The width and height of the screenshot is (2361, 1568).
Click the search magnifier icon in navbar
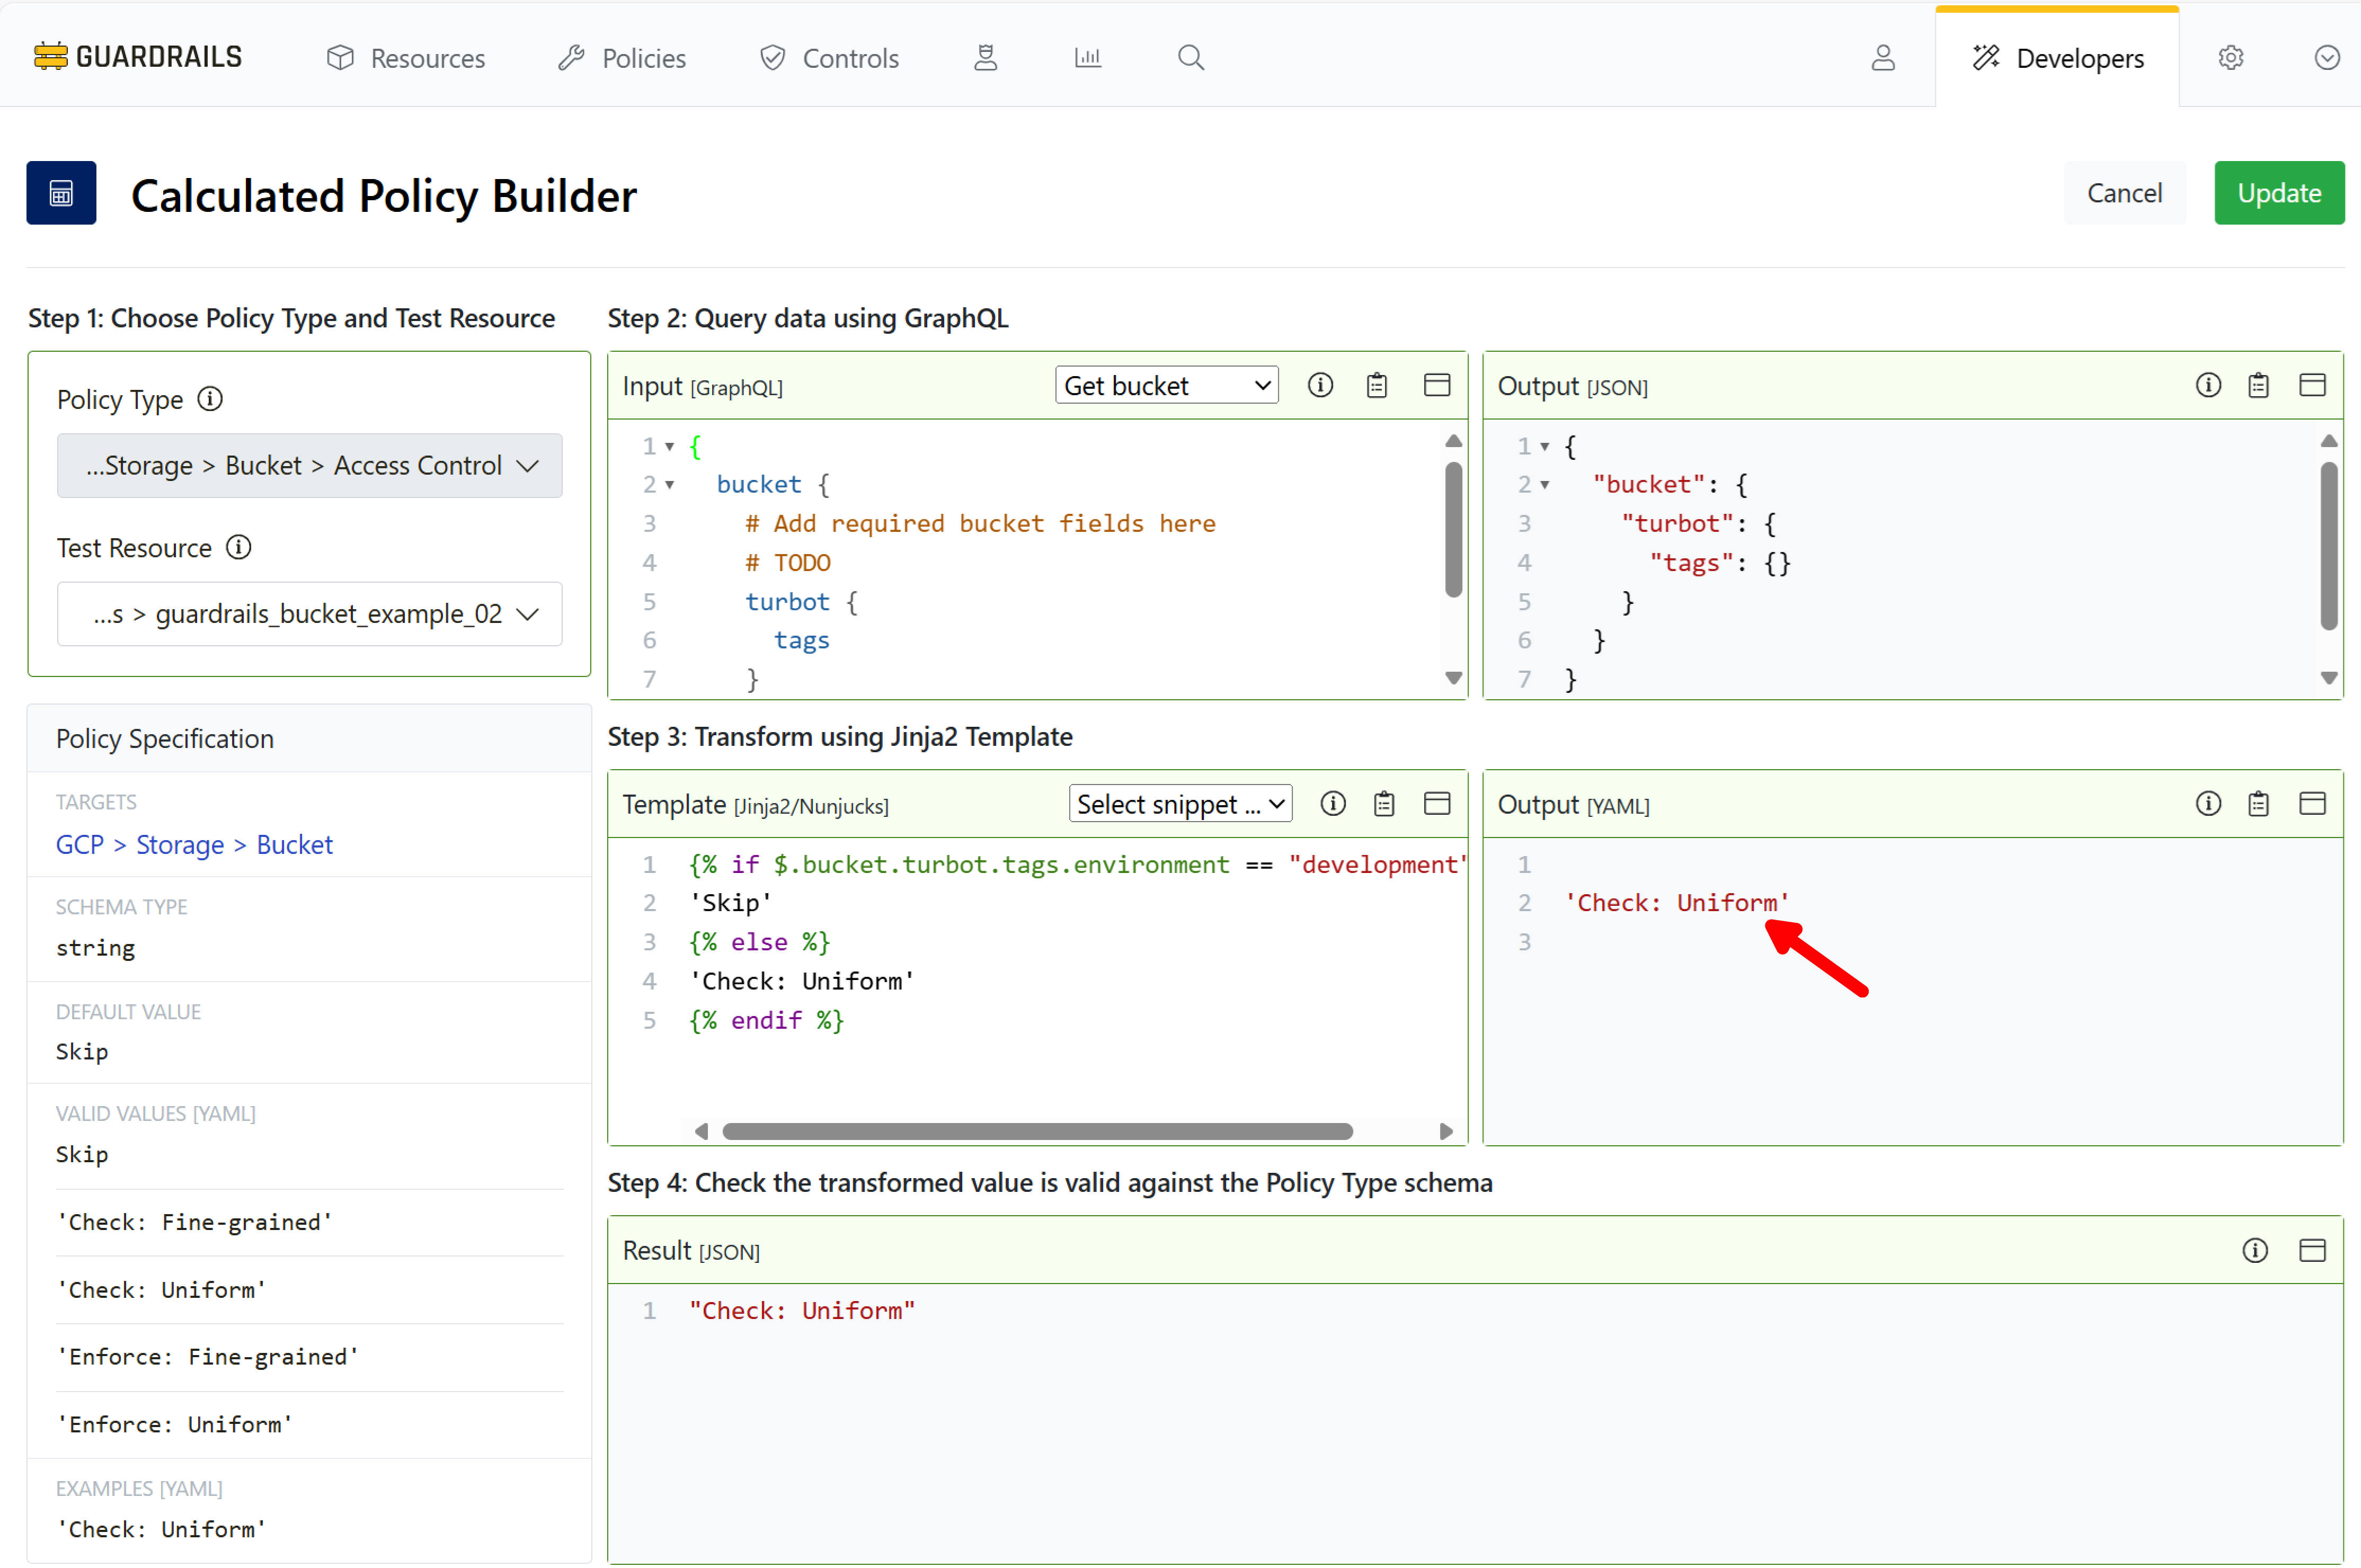point(1190,58)
